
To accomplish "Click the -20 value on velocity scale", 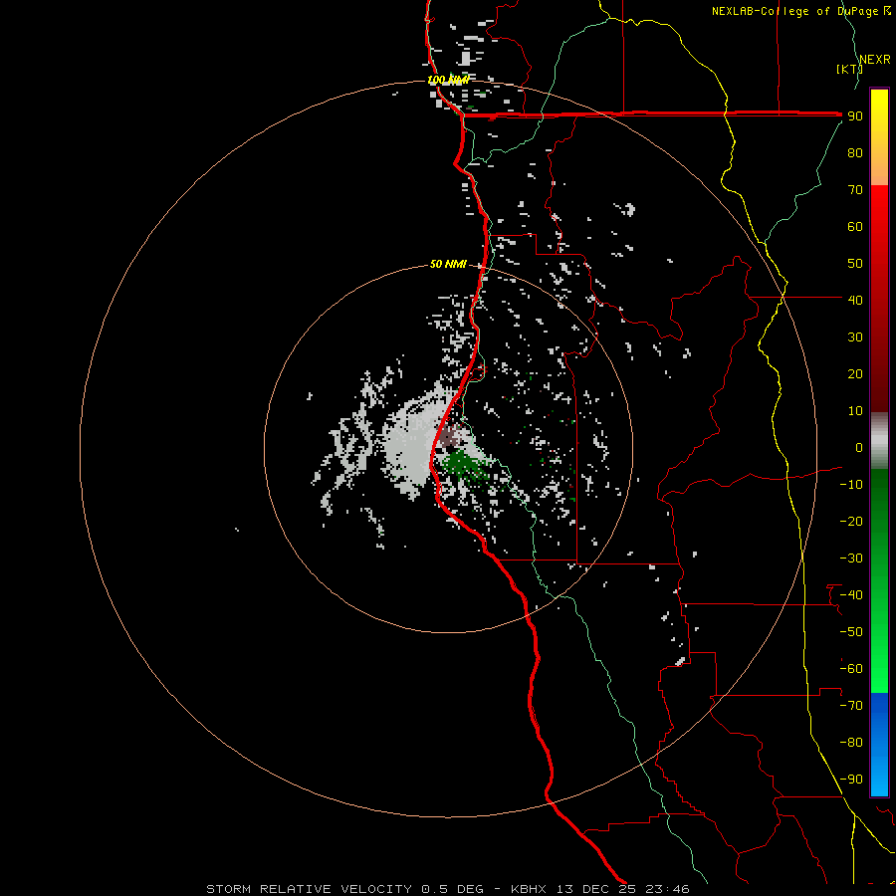I will [x=851, y=521].
